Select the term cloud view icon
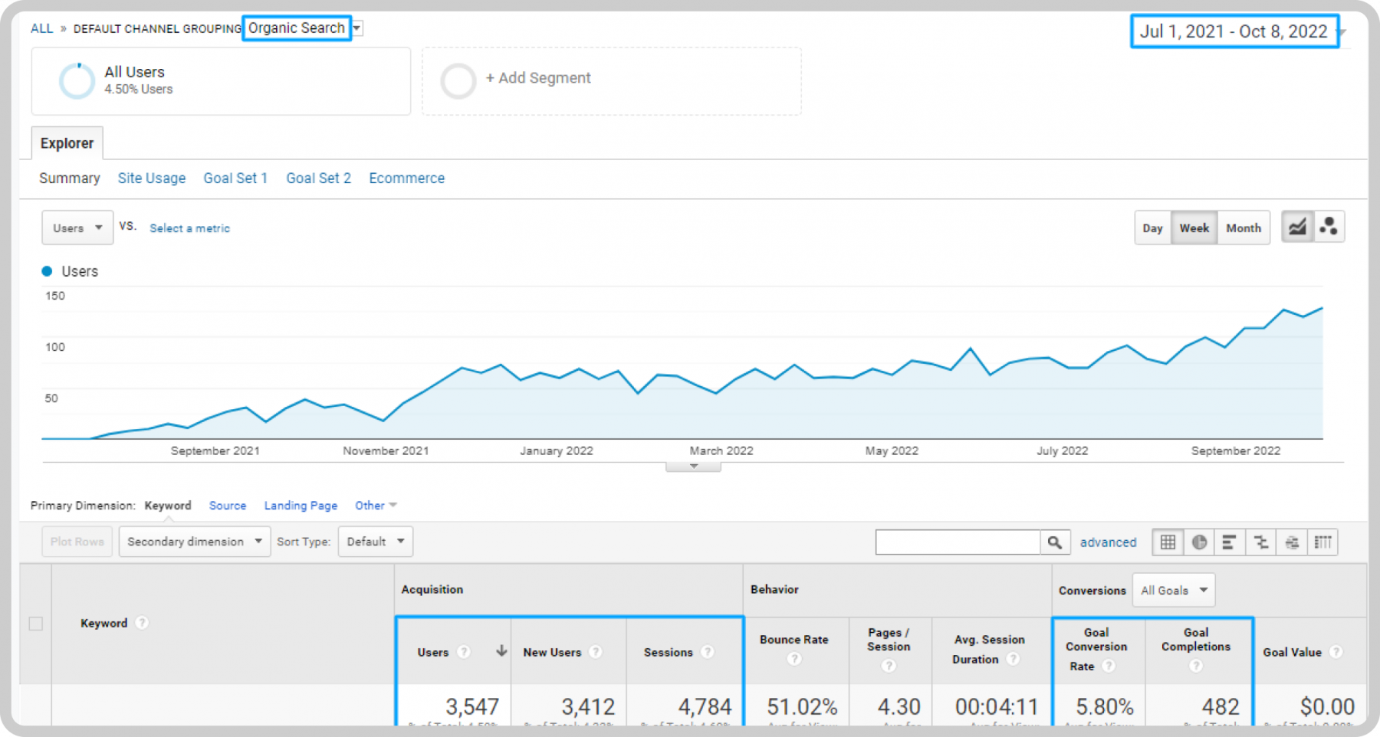 coord(1292,542)
